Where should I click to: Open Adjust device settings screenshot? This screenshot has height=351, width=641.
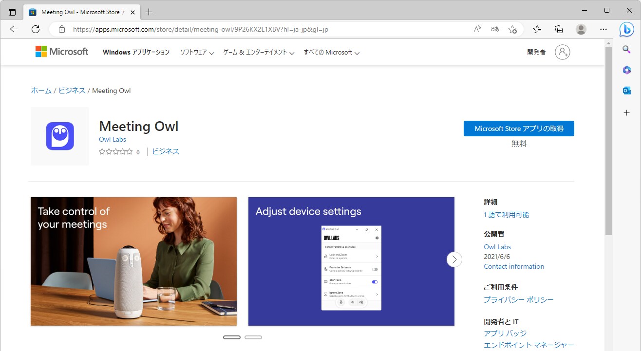point(351,261)
